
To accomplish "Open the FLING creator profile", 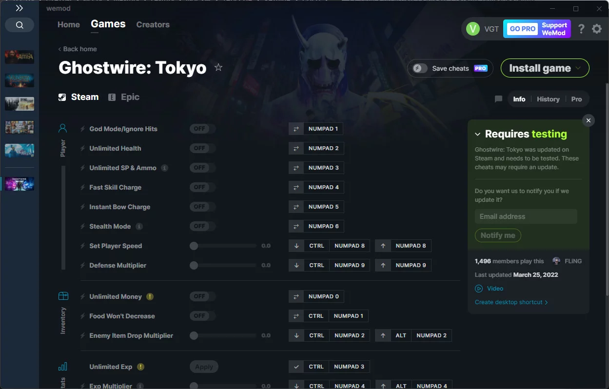I will point(567,261).
